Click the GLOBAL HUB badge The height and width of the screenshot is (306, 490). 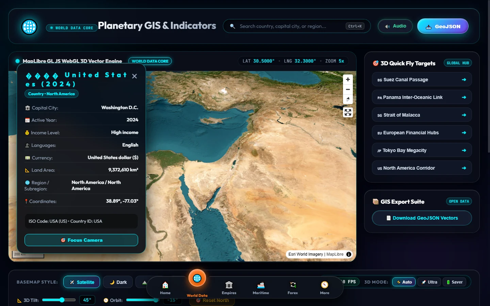(x=458, y=63)
